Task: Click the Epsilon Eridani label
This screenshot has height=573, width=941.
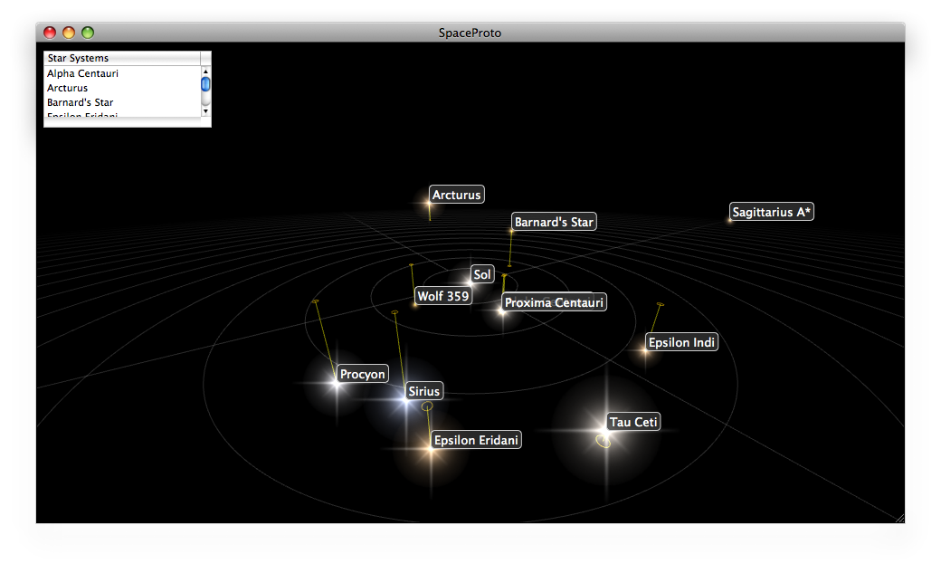Action: pyautogui.click(x=477, y=440)
